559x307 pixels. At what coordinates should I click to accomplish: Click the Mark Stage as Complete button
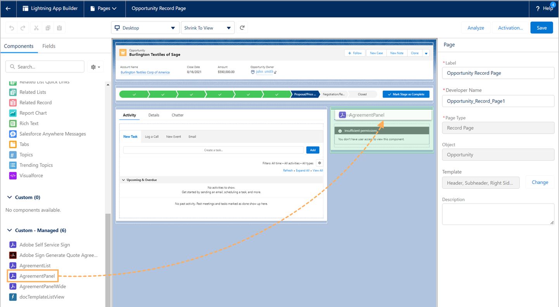pyautogui.click(x=406, y=94)
